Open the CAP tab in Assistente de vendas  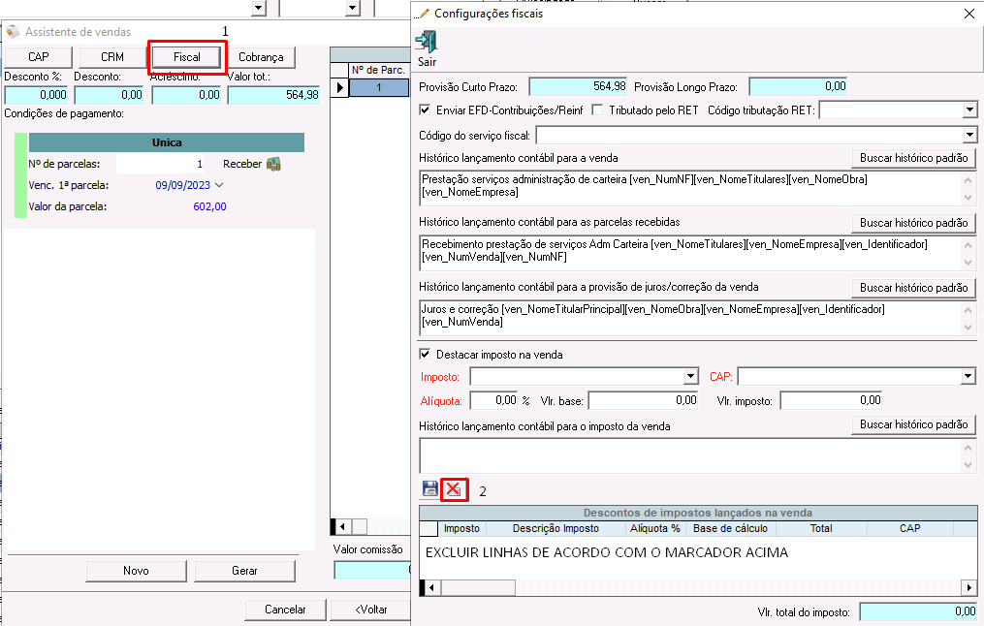click(38, 57)
